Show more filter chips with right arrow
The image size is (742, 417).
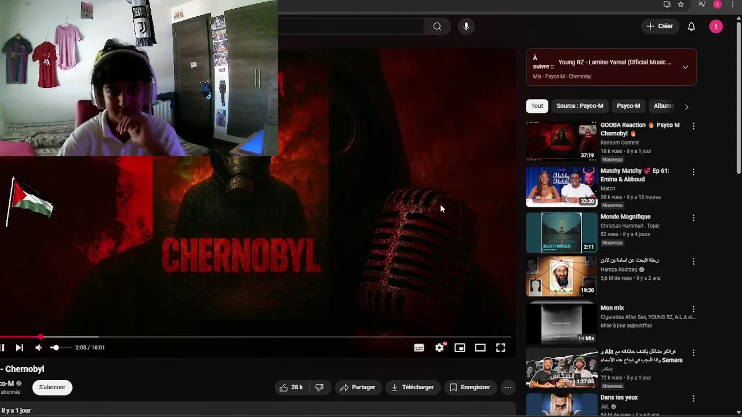[686, 107]
